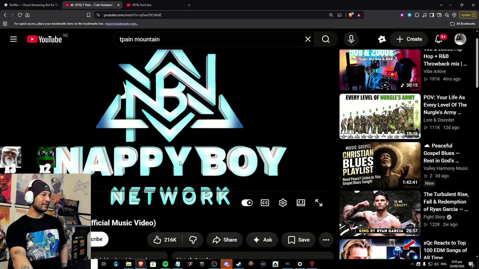Open the taskbar volume control
Image resolution: width=479 pixels, height=269 pixels.
pos(436,265)
